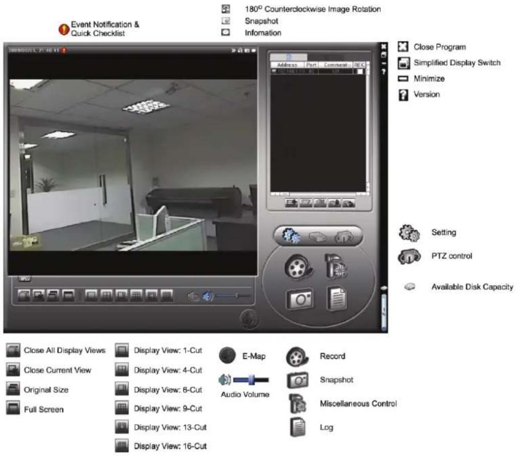Click Close All Display Views in the viewer toolbar
This screenshot has width=518, height=456.
click(x=24, y=295)
